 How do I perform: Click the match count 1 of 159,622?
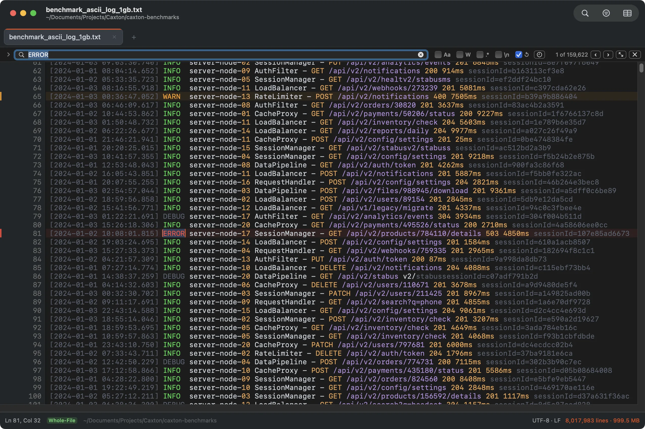pyautogui.click(x=572, y=55)
